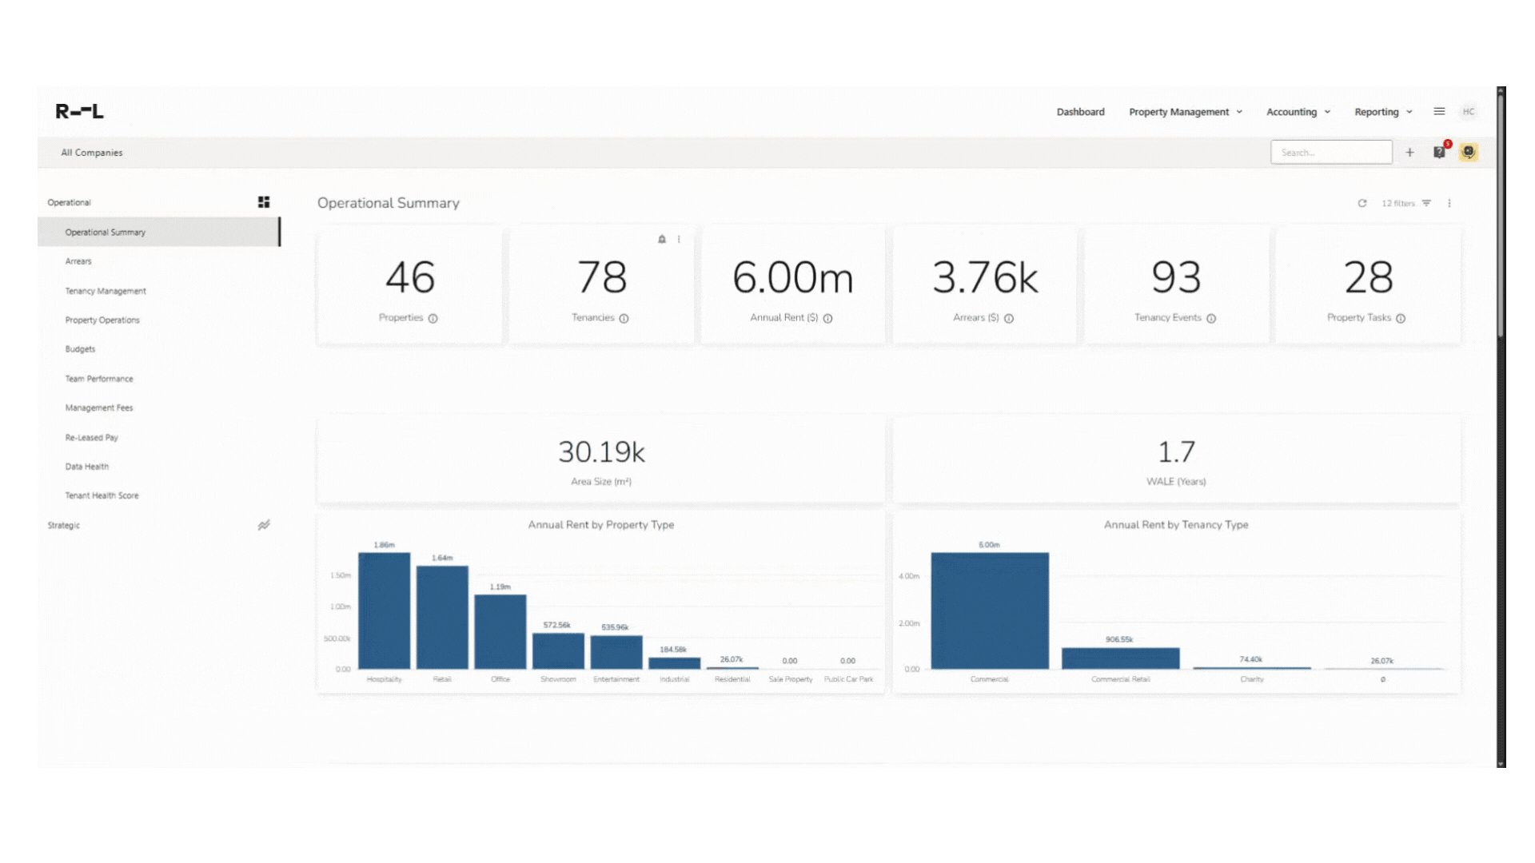The width and height of the screenshot is (1535, 863).
Task: Toggle the info icon on Property Tasks card
Action: pos(1401,318)
